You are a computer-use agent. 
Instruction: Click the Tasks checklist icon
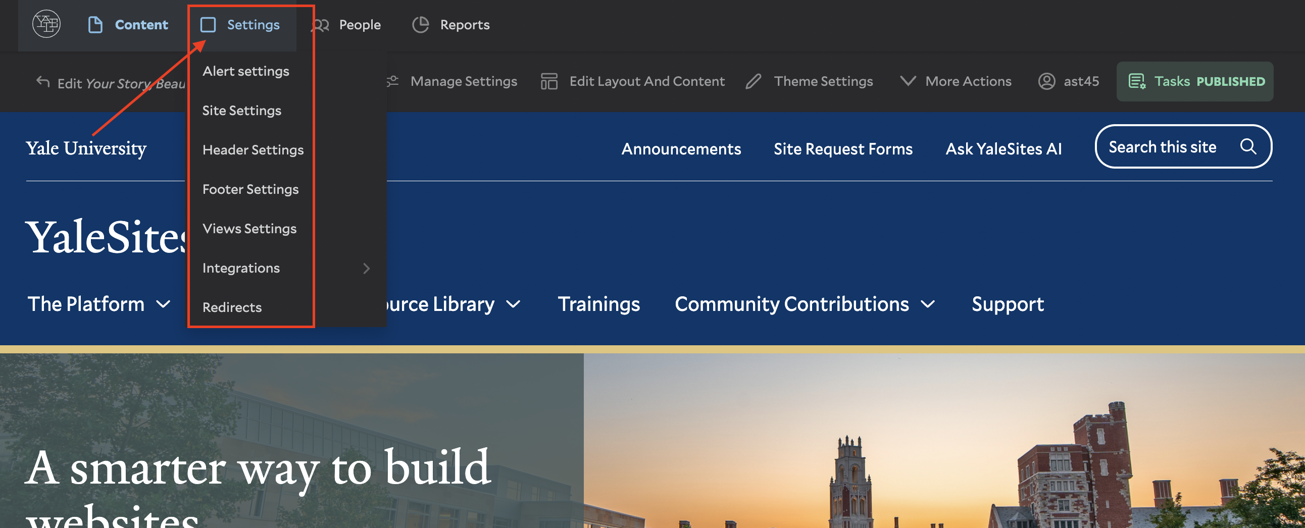point(1137,81)
